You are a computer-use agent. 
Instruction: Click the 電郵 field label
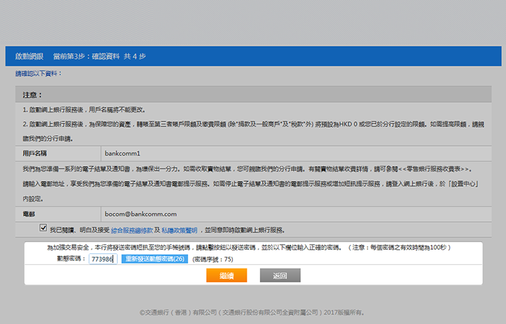pos(30,214)
